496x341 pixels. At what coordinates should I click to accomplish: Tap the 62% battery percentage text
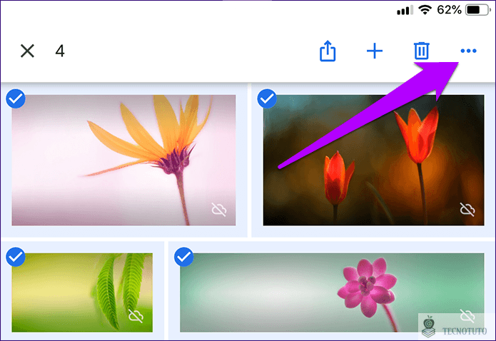(x=449, y=10)
